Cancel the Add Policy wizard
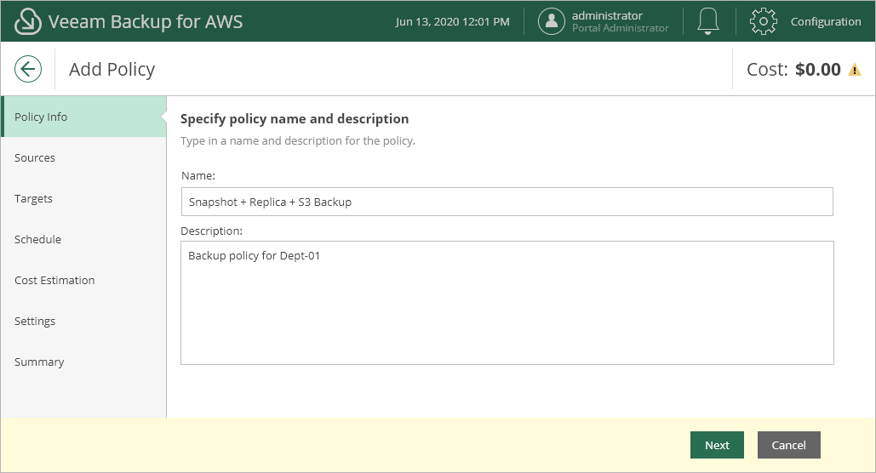This screenshot has width=876, height=473. 789,445
